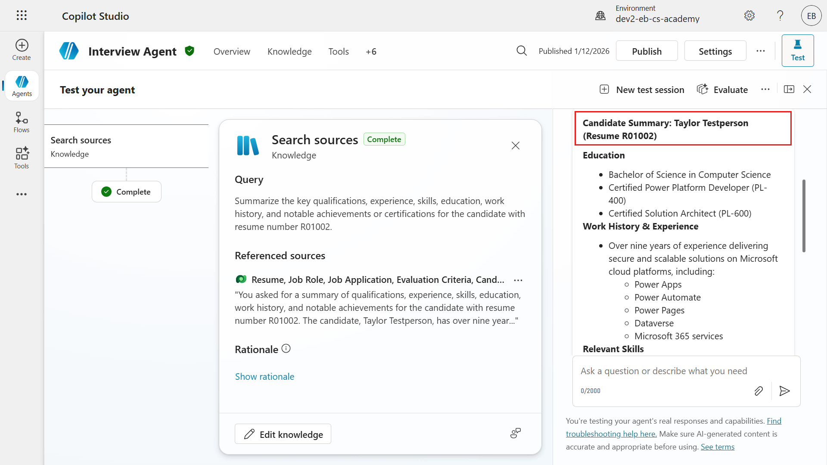Click the feedback icon beside Edit knowledge
Viewport: 827px width, 465px height.
click(x=516, y=433)
